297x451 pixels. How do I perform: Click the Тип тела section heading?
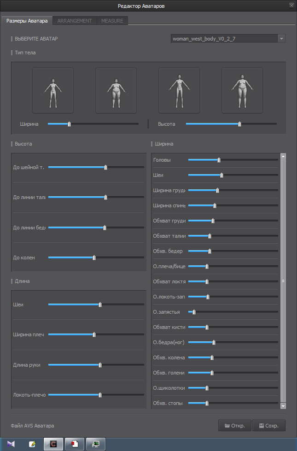(x=25, y=53)
